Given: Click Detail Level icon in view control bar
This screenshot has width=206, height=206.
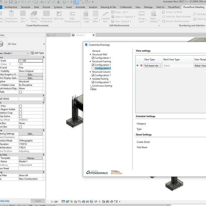Looking at the screenshot, I should (x=63, y=201).
